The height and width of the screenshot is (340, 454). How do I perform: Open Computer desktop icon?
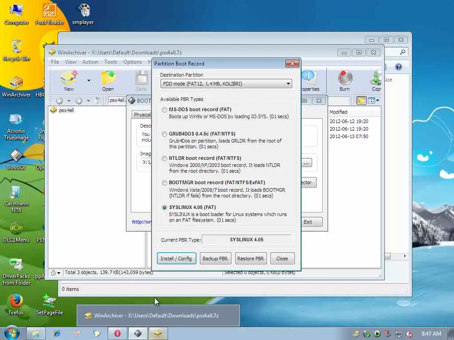(x=16, y=14)
